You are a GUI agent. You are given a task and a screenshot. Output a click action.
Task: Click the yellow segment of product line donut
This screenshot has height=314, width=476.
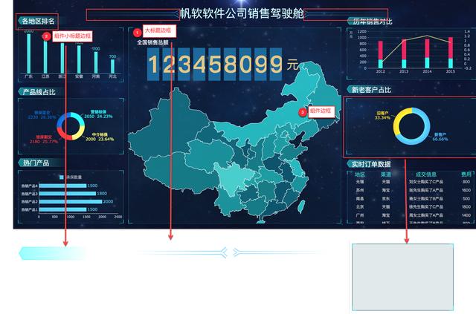[79, 134]
